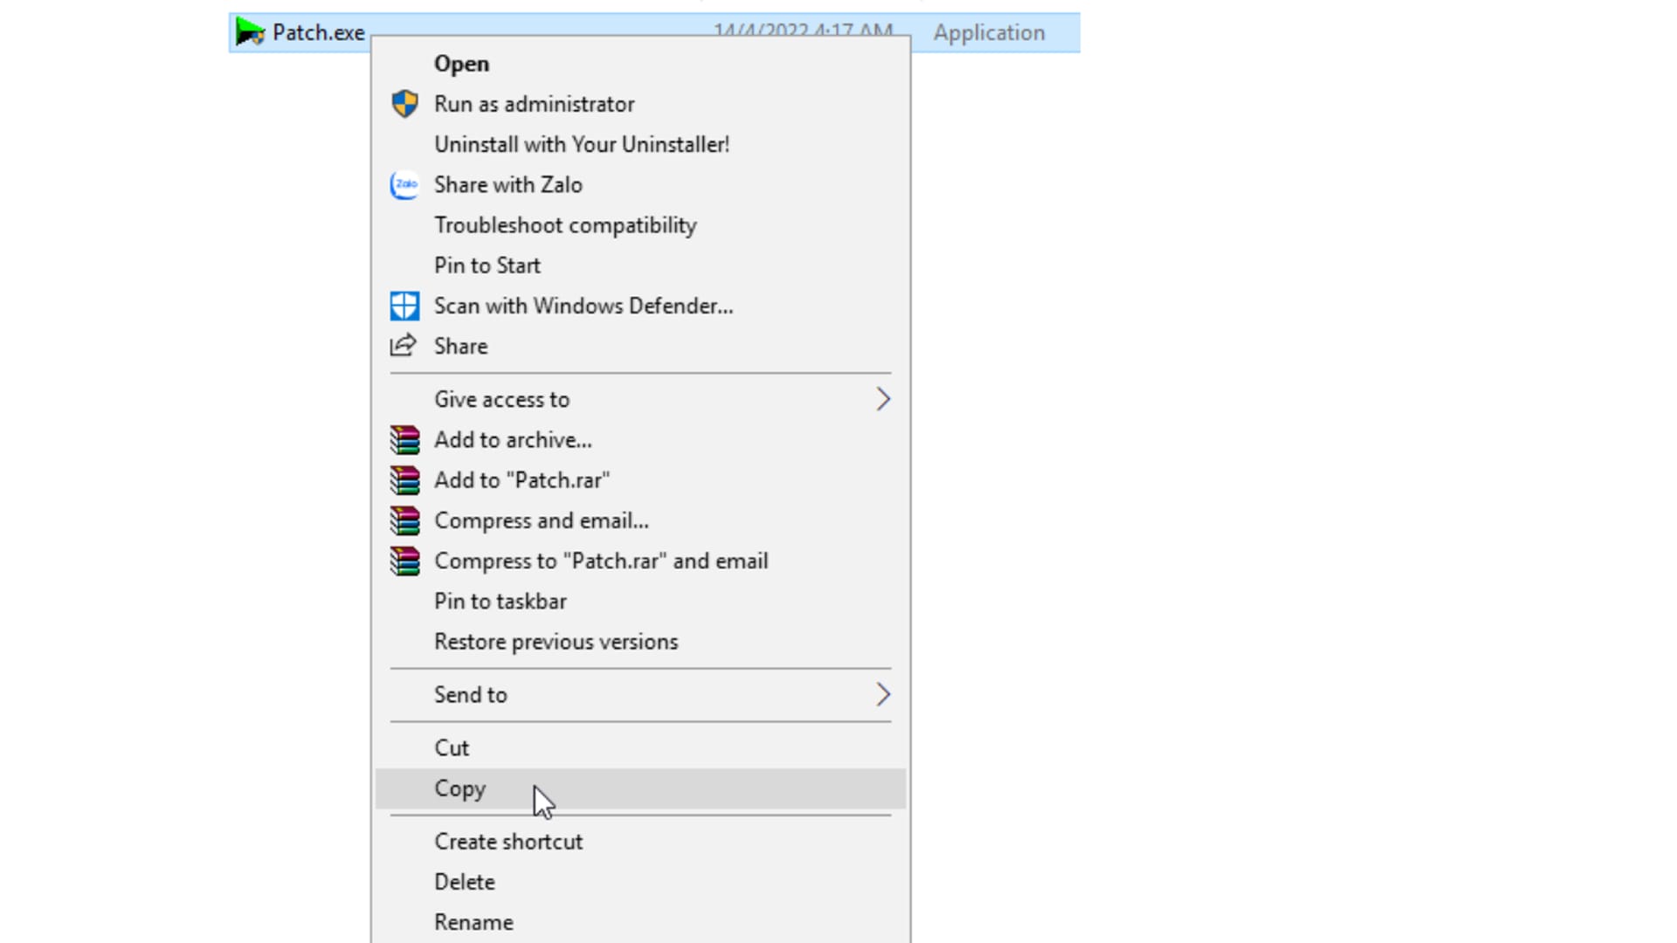The image size is (1677, 943).
Task: Click the Application type cell of Patch.exe
Action: coord(989,32)
